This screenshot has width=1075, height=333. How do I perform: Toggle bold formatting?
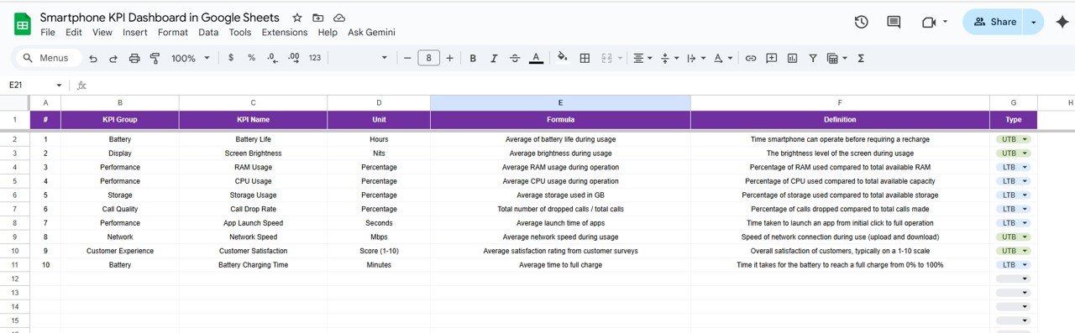(x=473, y=58)
